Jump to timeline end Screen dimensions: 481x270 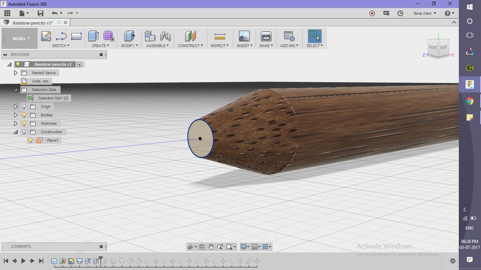tap(41, 261)
